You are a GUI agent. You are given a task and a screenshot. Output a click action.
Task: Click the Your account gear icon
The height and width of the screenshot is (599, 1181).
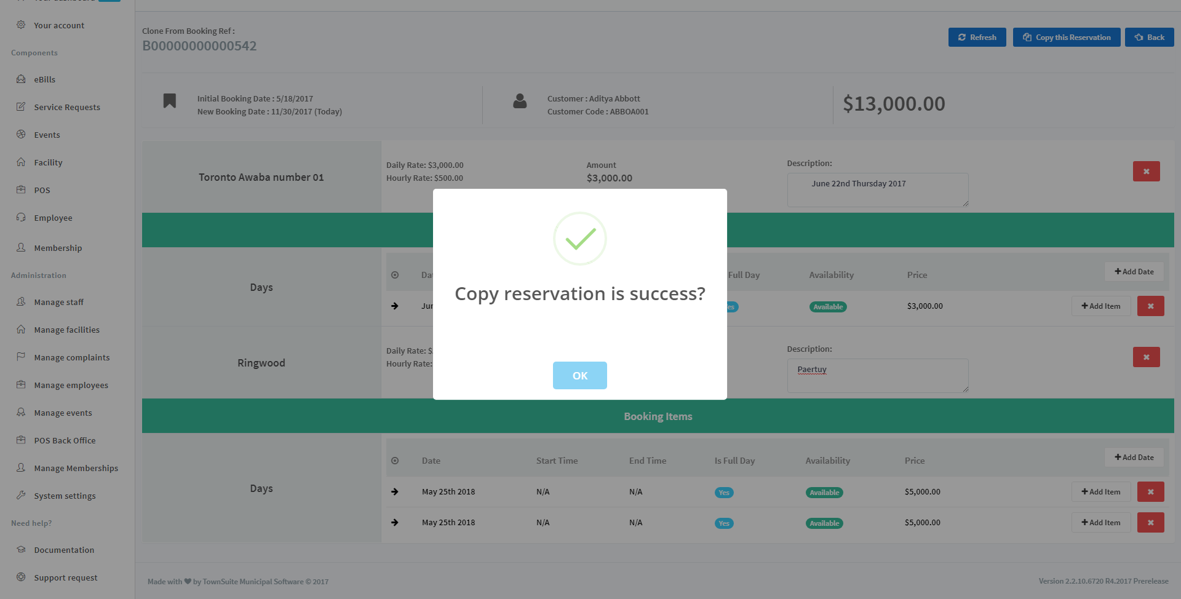[x=21, y=25]
